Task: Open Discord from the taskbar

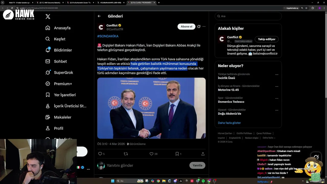Action: pyautogui.click(x=175, y=181)
